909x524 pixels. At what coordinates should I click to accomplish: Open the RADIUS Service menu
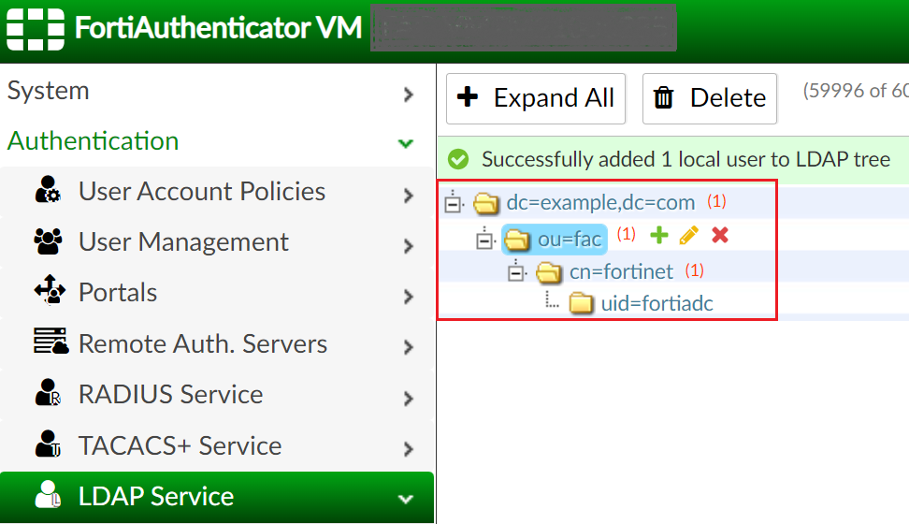pyautogui.click(x=170, y=394)
